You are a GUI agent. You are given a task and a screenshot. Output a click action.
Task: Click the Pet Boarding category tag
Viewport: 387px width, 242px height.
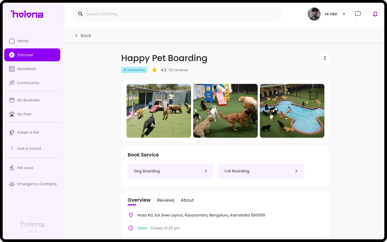[134, 70]
